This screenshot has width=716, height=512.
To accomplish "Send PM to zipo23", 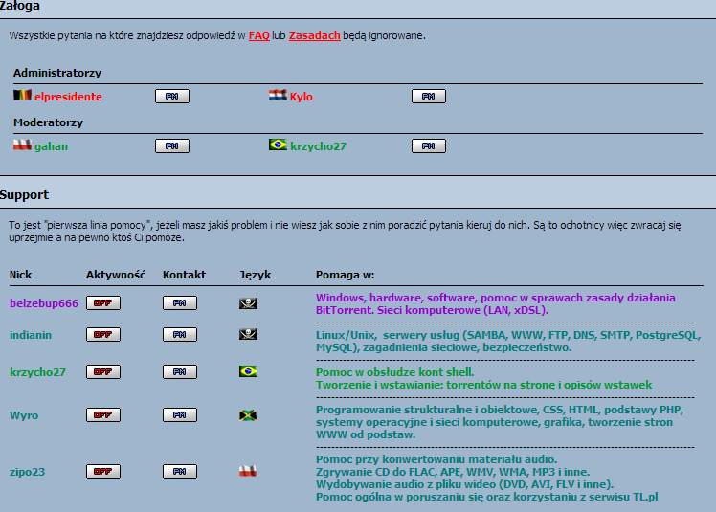I will point(180,472).
